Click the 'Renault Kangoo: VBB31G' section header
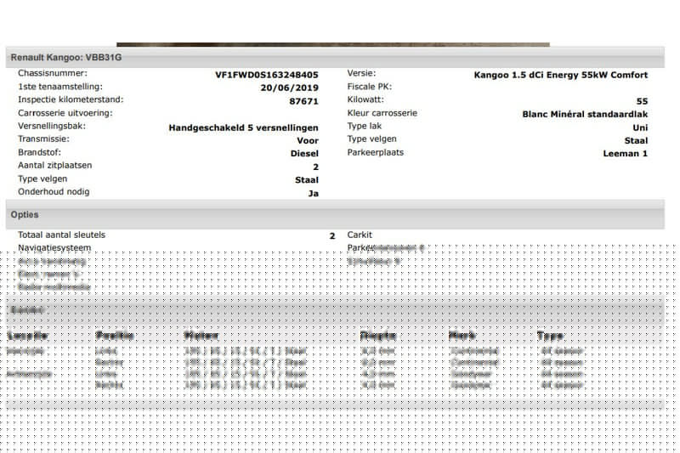 point(335,57)
